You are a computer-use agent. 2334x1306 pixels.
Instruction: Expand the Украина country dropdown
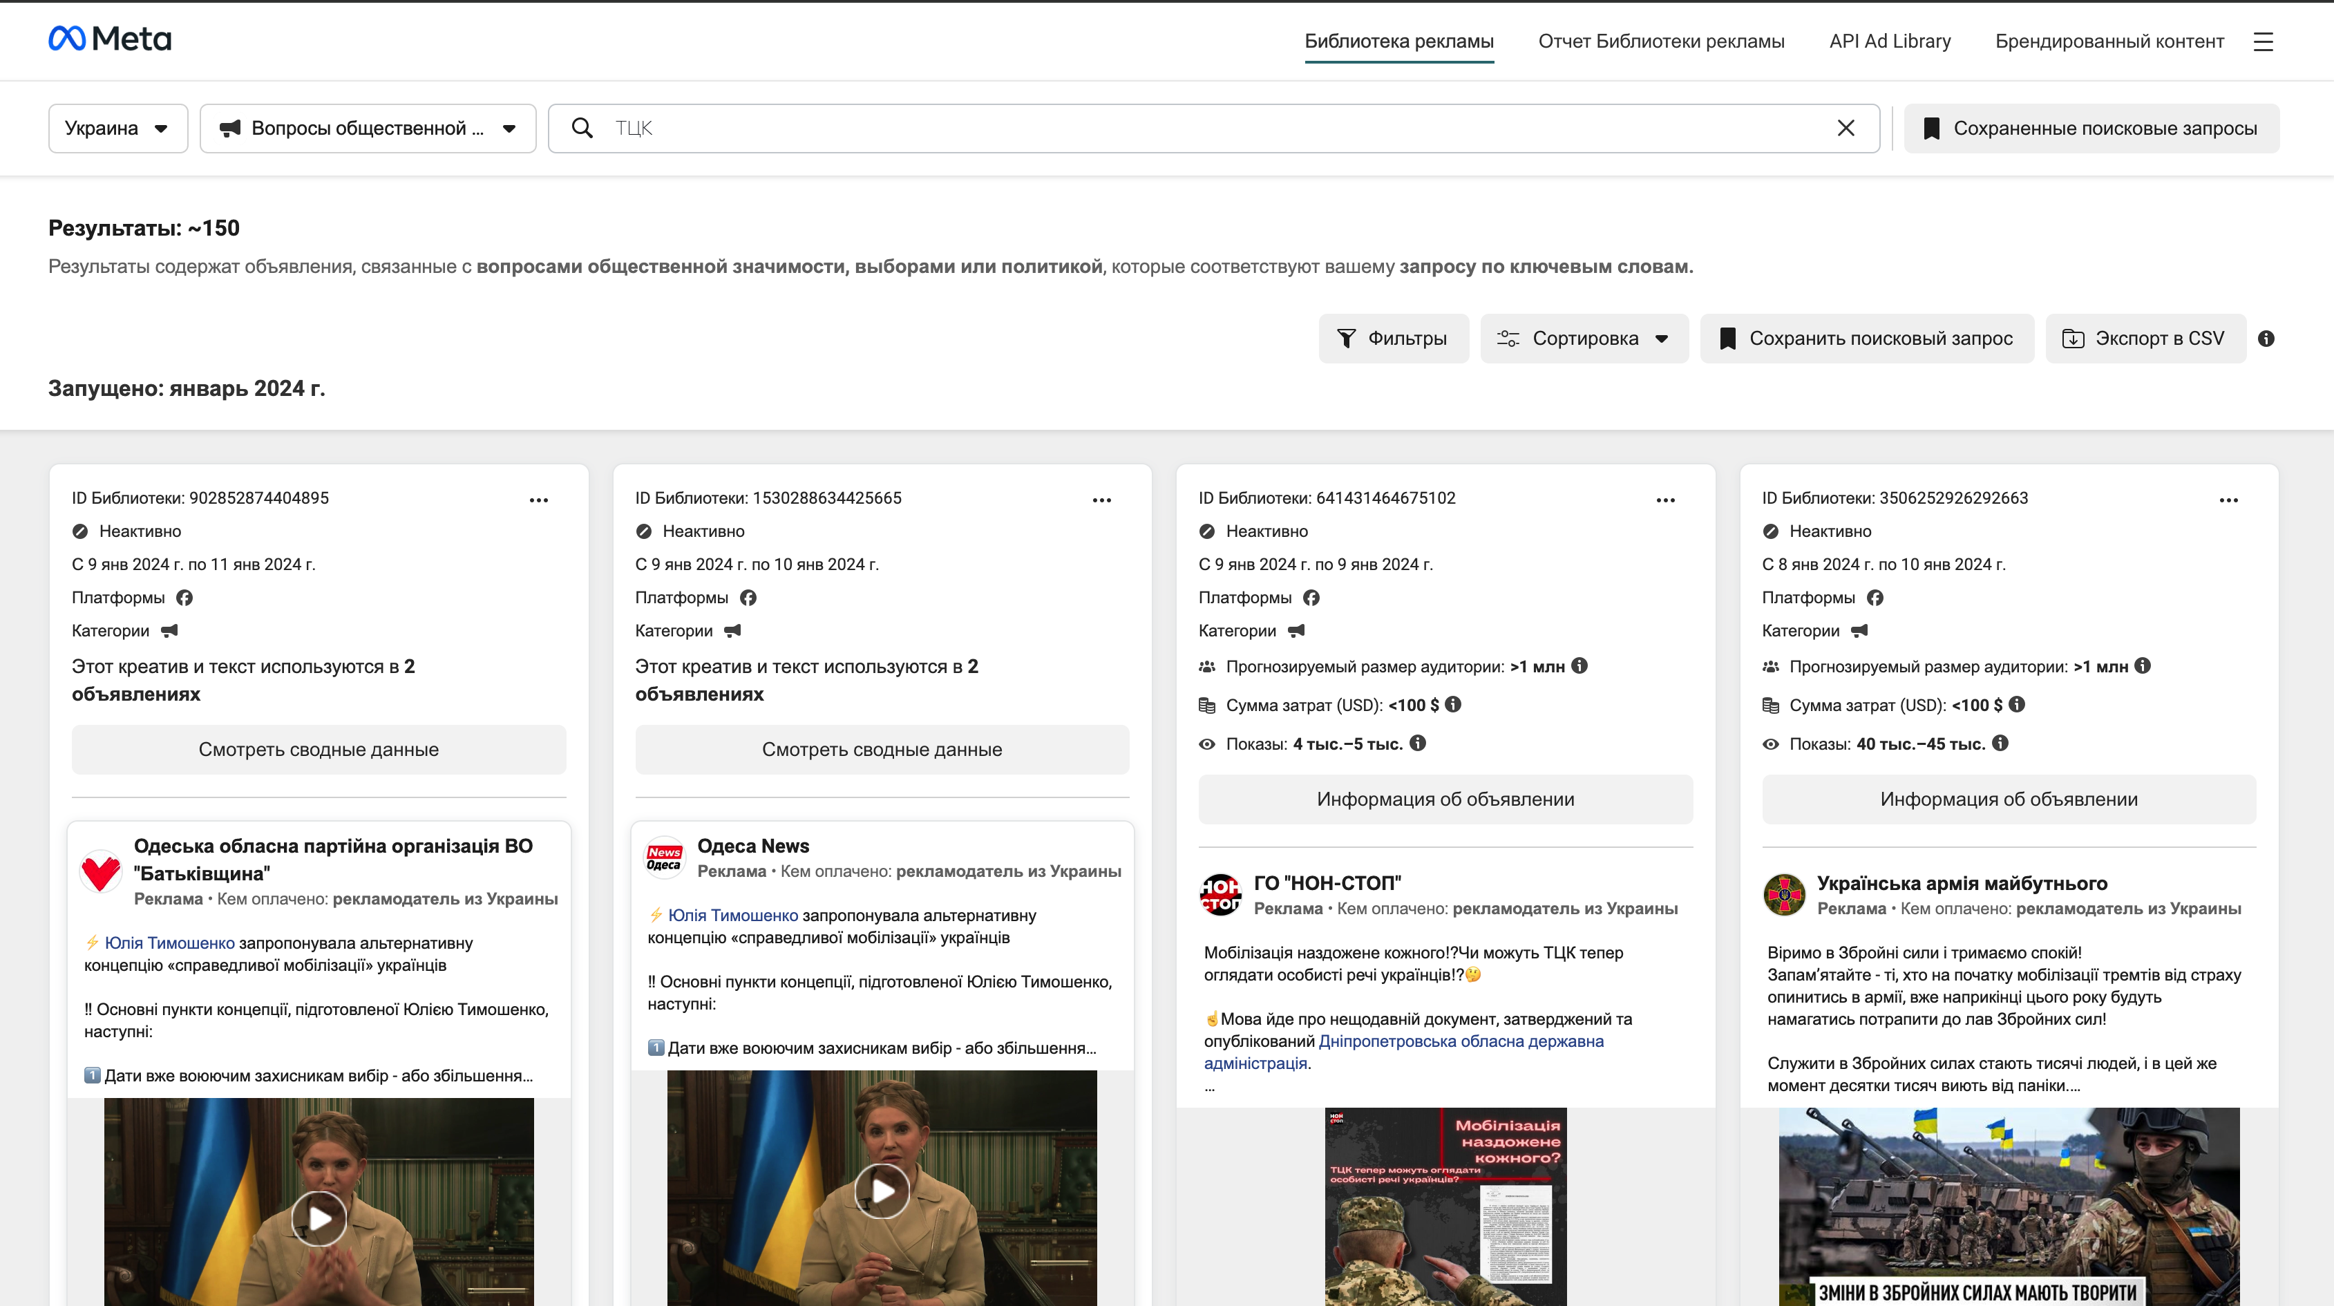tap(117, 128)
